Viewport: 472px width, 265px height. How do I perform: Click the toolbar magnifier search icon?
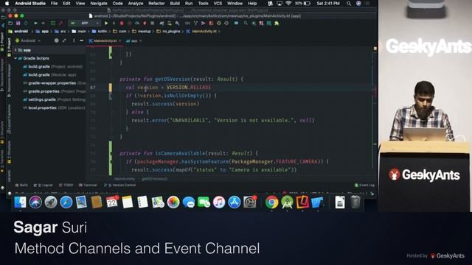246,23
